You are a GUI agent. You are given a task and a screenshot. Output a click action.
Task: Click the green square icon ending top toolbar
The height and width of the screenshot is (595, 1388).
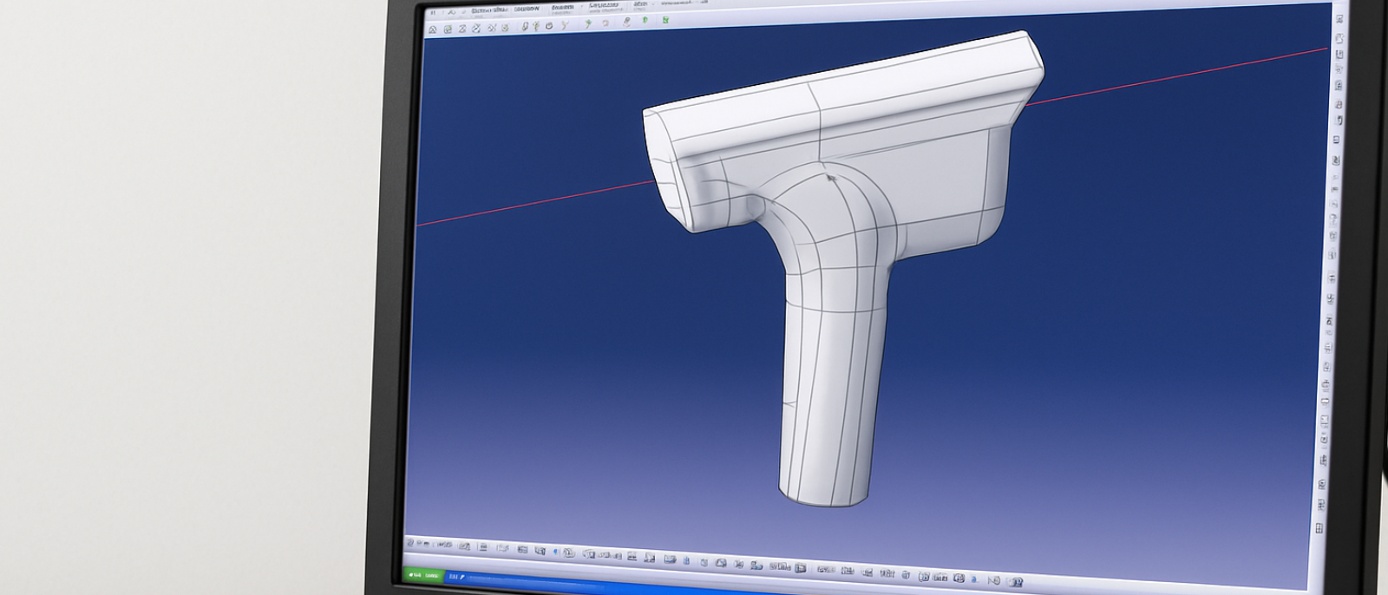pos(665,19)
